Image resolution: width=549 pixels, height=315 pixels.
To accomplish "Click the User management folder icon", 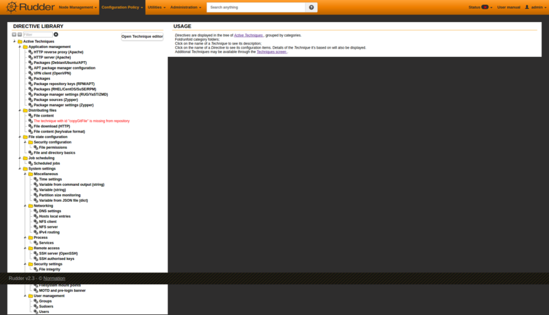I will coord(30,296).
